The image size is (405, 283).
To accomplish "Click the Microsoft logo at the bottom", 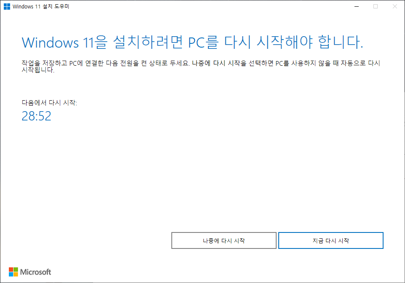I will (x=30, y=272).
